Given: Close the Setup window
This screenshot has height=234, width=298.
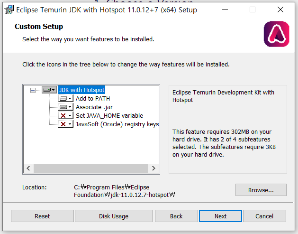Looking at the screenshot, I should coord(280,9).
